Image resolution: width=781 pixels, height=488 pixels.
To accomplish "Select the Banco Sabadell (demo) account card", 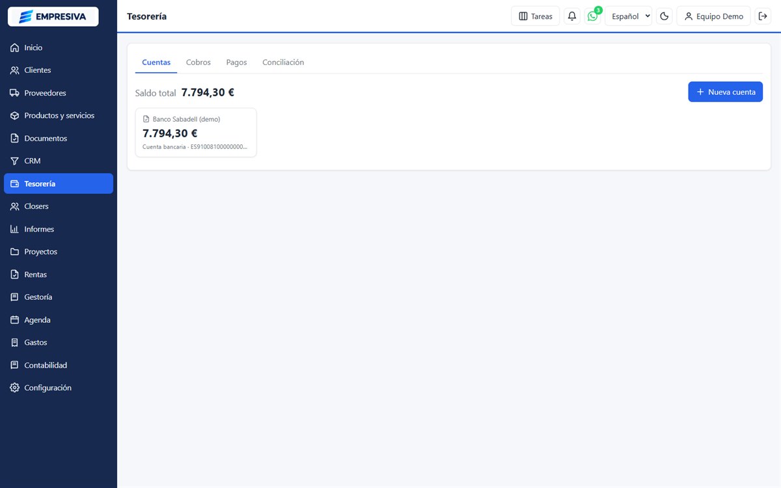I will (196, 132).
